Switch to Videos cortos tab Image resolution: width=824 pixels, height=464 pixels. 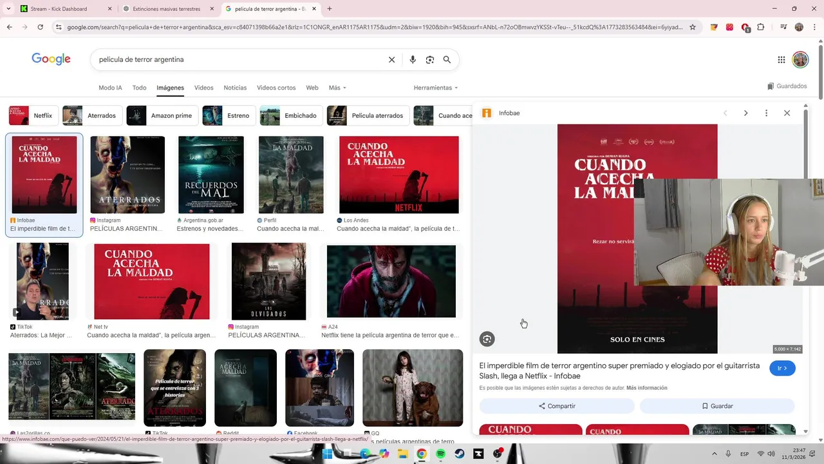276,88
